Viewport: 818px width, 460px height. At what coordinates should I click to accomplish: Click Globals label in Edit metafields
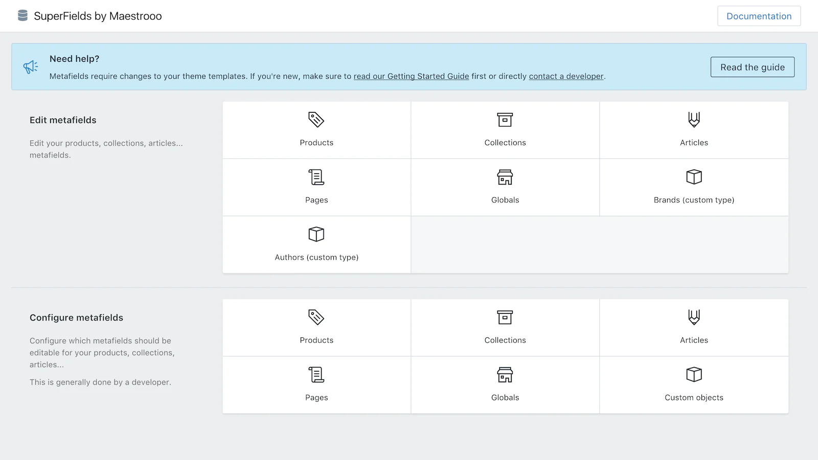(x=505, y=200)
